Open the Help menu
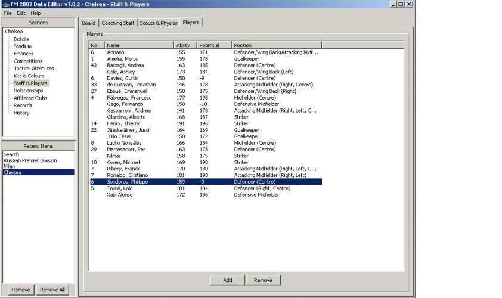Screen dimensions: 502x298 point(36,13)
